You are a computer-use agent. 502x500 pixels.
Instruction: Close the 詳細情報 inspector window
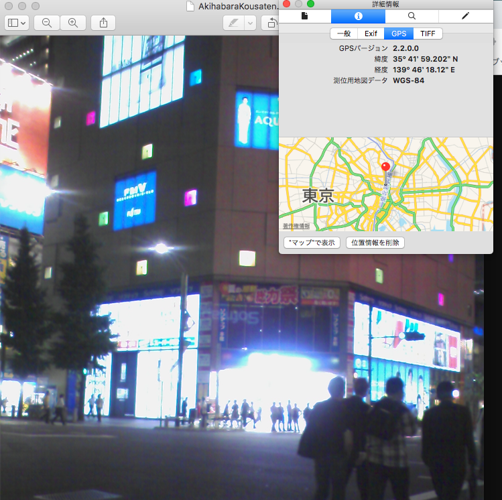[x=287, y=4]
